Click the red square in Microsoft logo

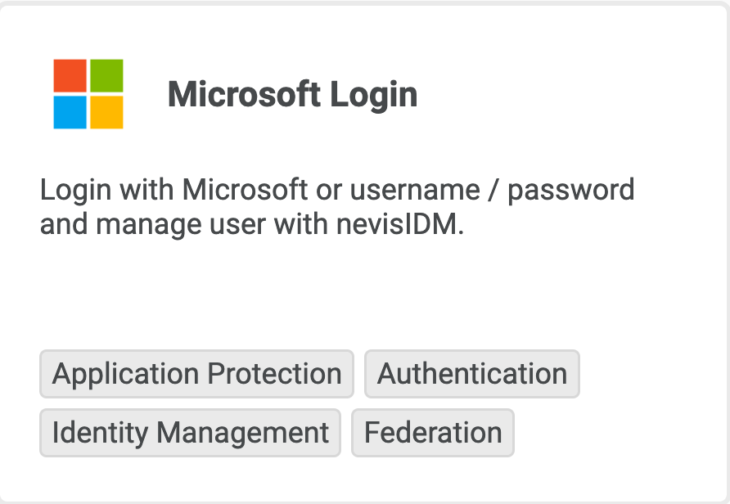(x=70, y=75)
